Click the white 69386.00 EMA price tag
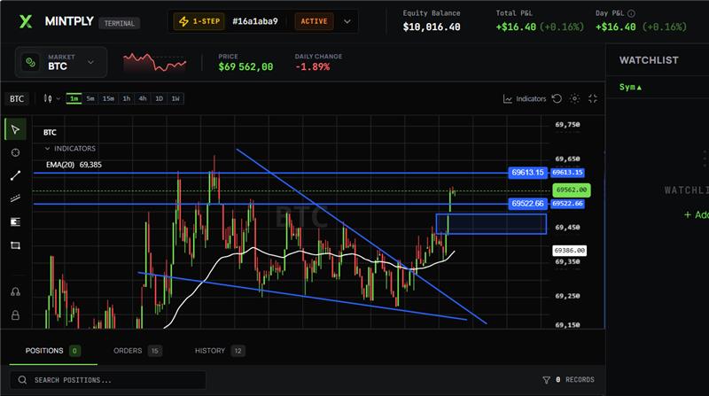Viewport: 709px width, 396px height. pos(570,250)
